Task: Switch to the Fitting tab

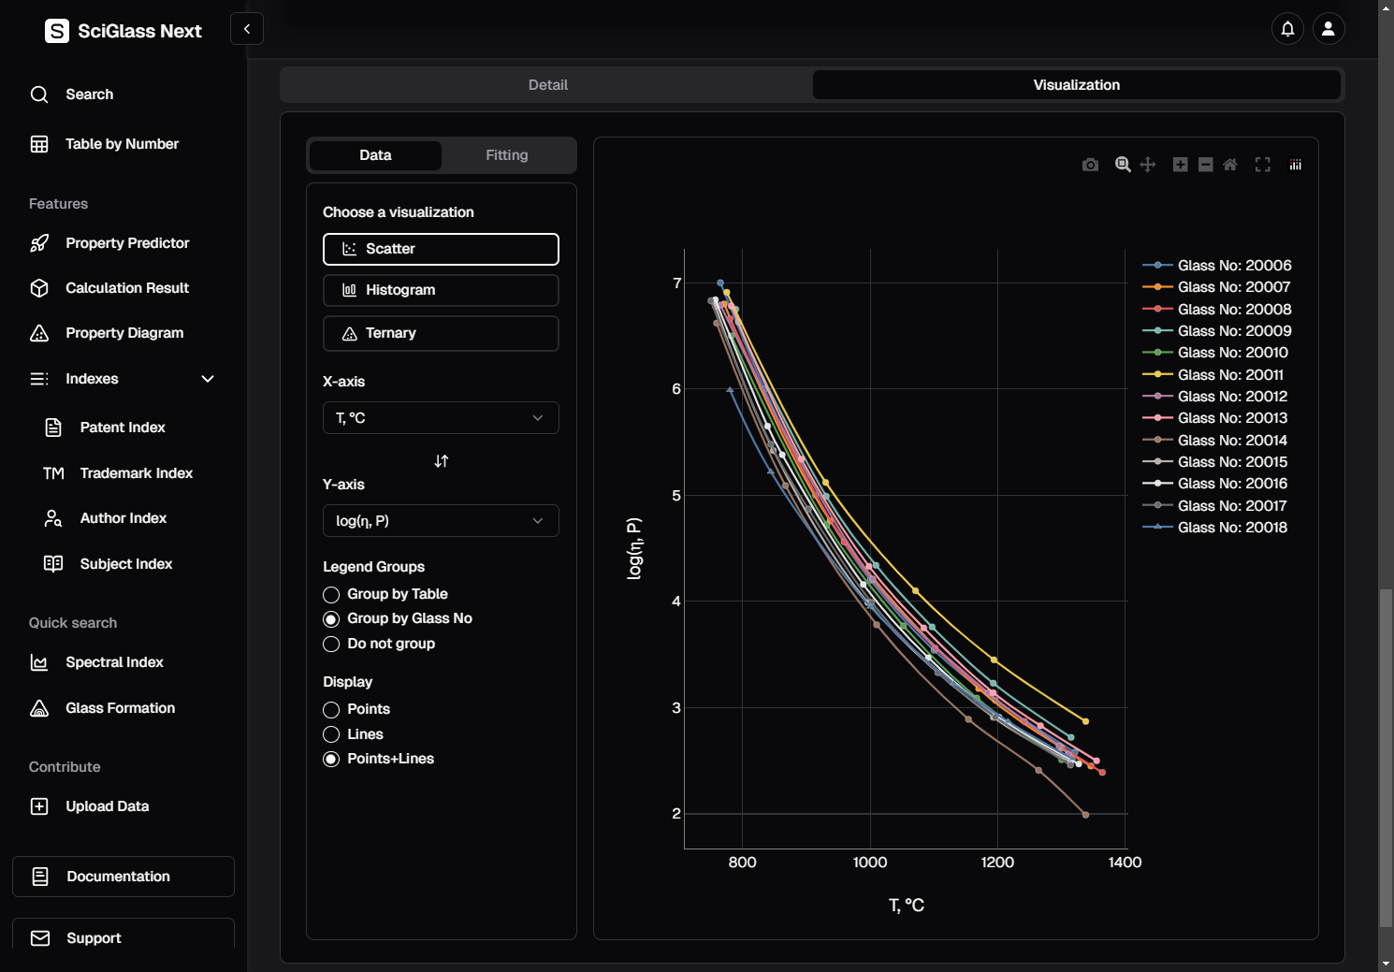Action: tap(506, 155)
